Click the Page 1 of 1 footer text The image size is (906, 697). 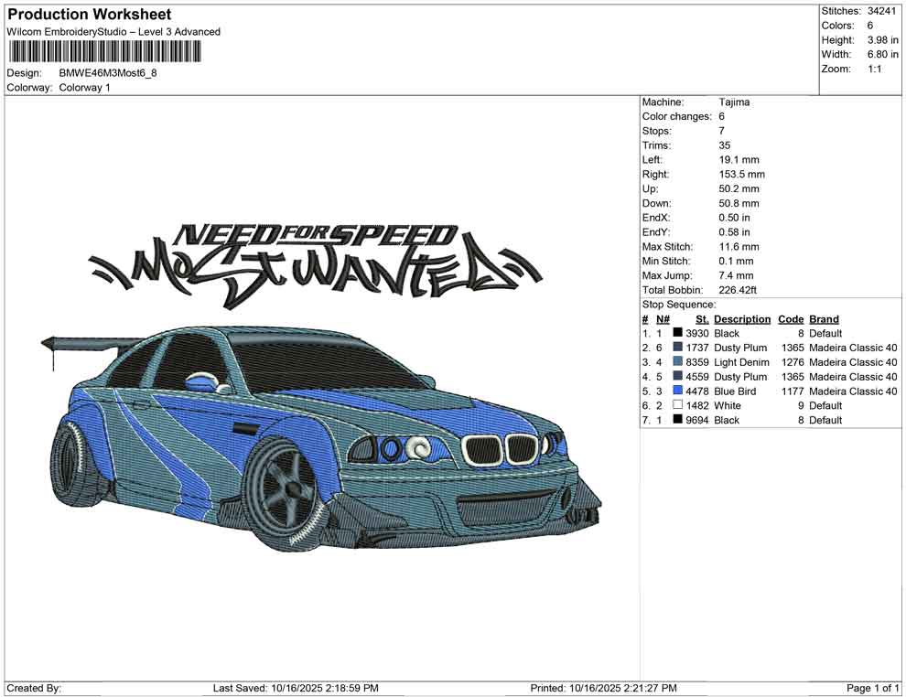pos(873,688)
